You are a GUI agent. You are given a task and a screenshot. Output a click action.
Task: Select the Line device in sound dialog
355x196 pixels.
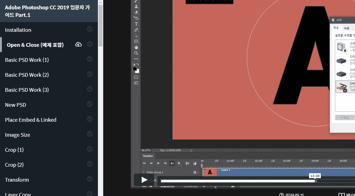[345, 87]
